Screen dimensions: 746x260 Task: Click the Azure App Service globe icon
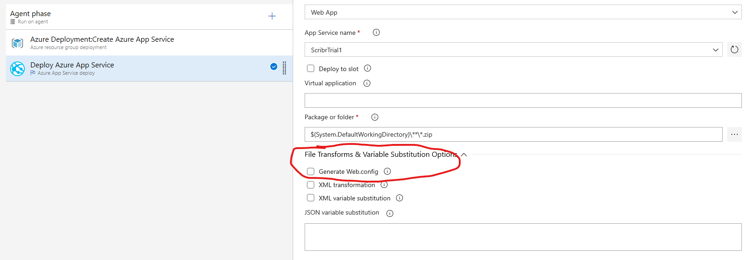coord(17,69)
